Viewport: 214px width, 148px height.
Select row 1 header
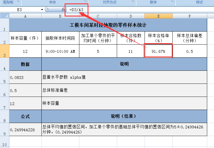point(5,25)
